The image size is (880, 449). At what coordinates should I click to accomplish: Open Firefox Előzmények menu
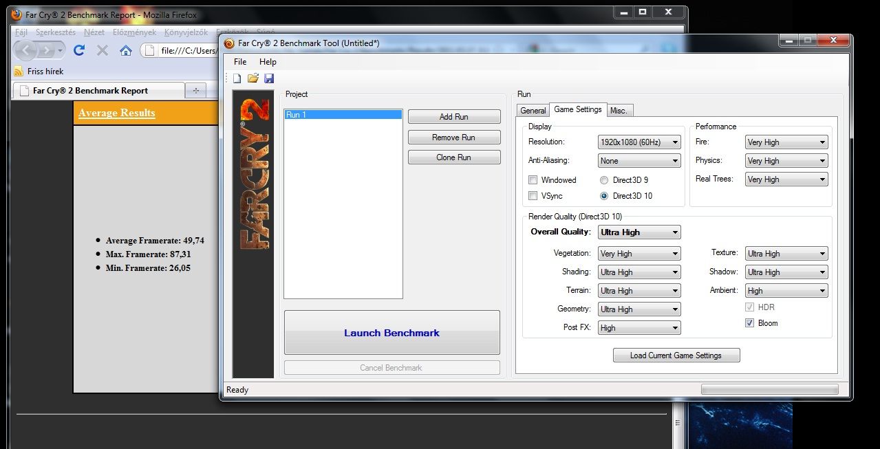click(x=134, y=32)
